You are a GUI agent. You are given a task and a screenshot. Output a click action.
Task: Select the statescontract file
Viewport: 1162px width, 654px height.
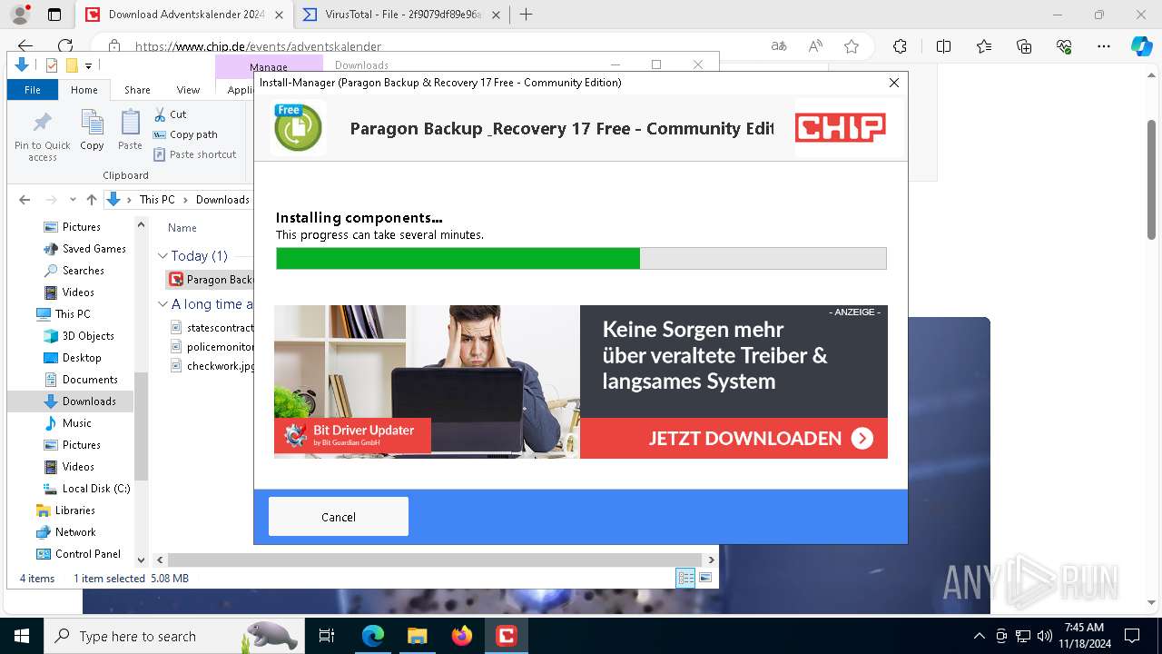(212, 327)
